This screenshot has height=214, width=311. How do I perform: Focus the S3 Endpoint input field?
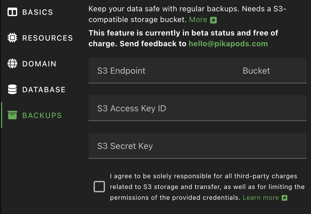[161, 71]
